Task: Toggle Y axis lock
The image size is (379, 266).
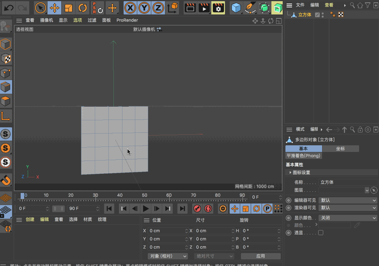Action: pos(144,8)
